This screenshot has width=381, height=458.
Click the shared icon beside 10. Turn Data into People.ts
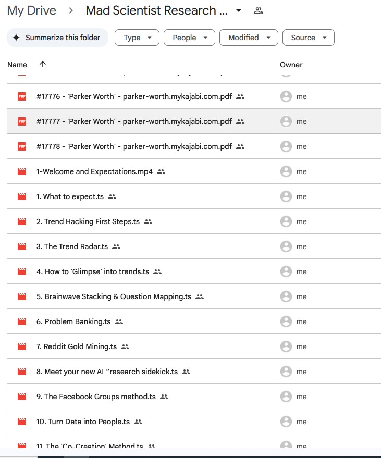pos(138,422)
